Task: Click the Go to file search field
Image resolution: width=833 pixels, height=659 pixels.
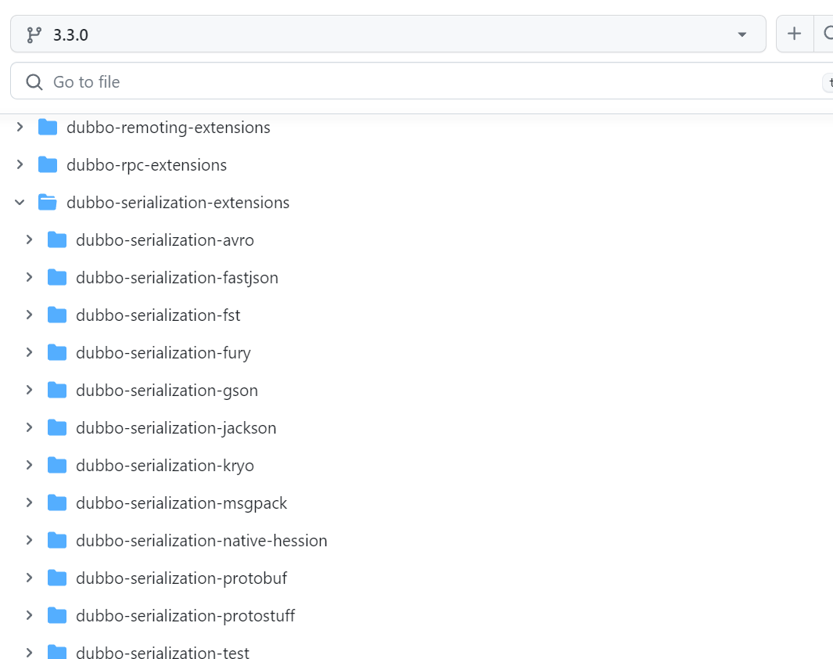Action: (422, 82)
